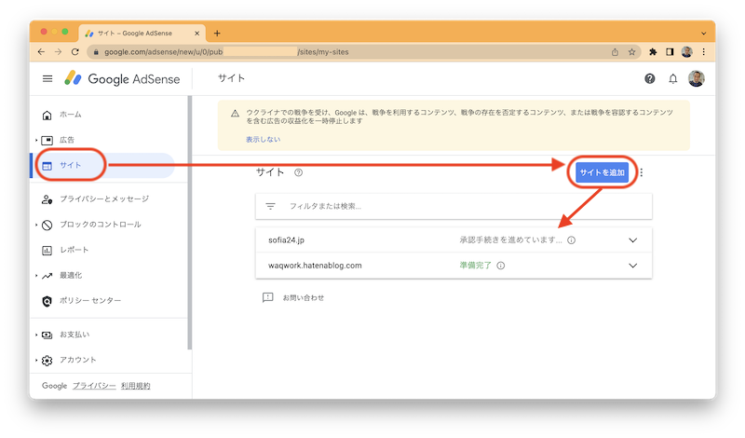This screenshot has width=745, height=438.
Task: Open the notifications bell
Action: (672, 79)
